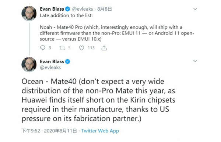Click the Evan Blass name in the lower tweet

tap(52, 62)
